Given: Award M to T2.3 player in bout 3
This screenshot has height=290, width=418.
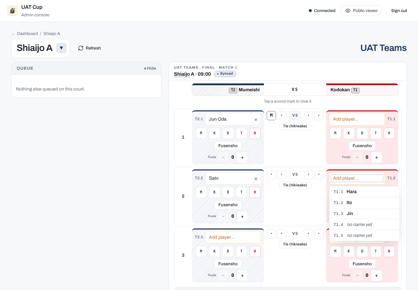Looking at the screenshot, I should 201,251.
